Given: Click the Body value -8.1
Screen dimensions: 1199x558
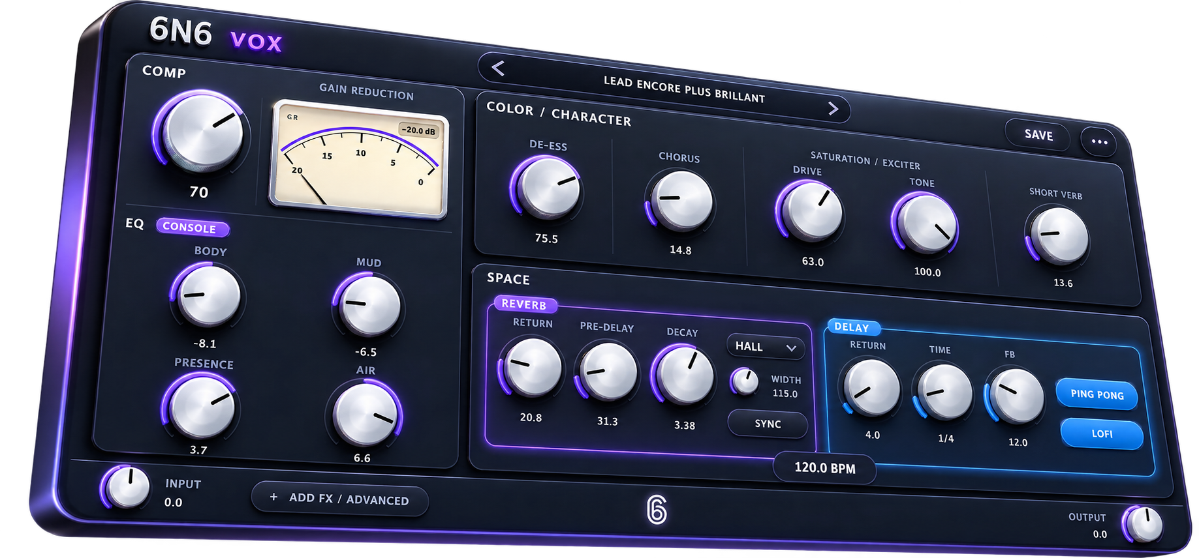Looking at the screenshot, I should tap(204, 344).
